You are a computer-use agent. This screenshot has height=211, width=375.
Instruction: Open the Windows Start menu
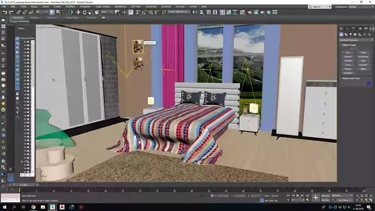[4, 207]
